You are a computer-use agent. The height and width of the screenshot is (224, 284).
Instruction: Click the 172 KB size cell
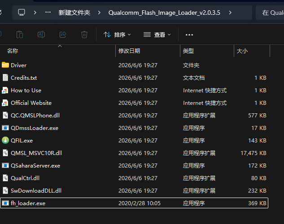(x=257, y=166)
